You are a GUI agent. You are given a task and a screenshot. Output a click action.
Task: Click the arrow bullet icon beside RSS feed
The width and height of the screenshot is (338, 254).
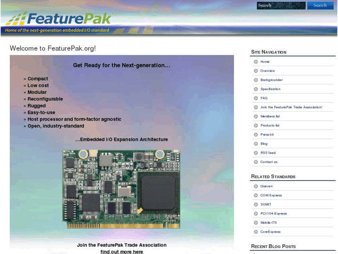point(256,153)
